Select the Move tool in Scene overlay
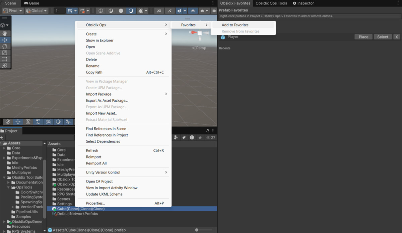This screenshot has height=233, width=402. (5, 40)
